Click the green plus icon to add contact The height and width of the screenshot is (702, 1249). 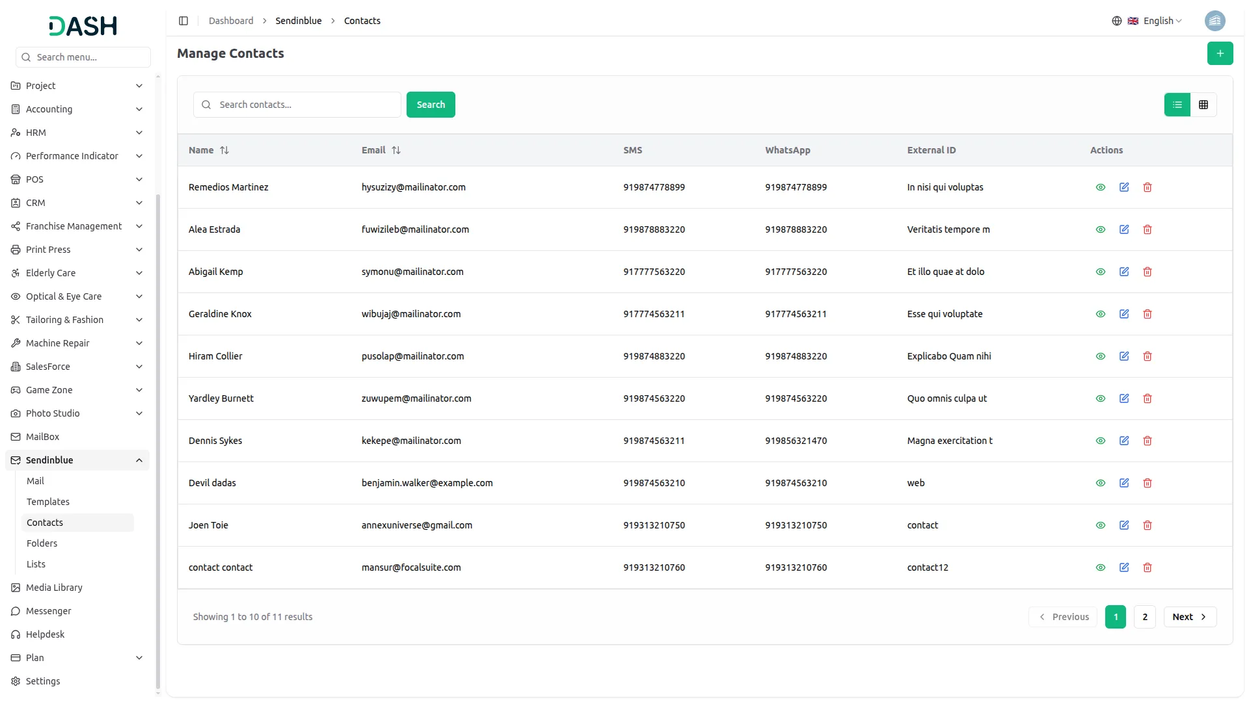pos(1220,53)
